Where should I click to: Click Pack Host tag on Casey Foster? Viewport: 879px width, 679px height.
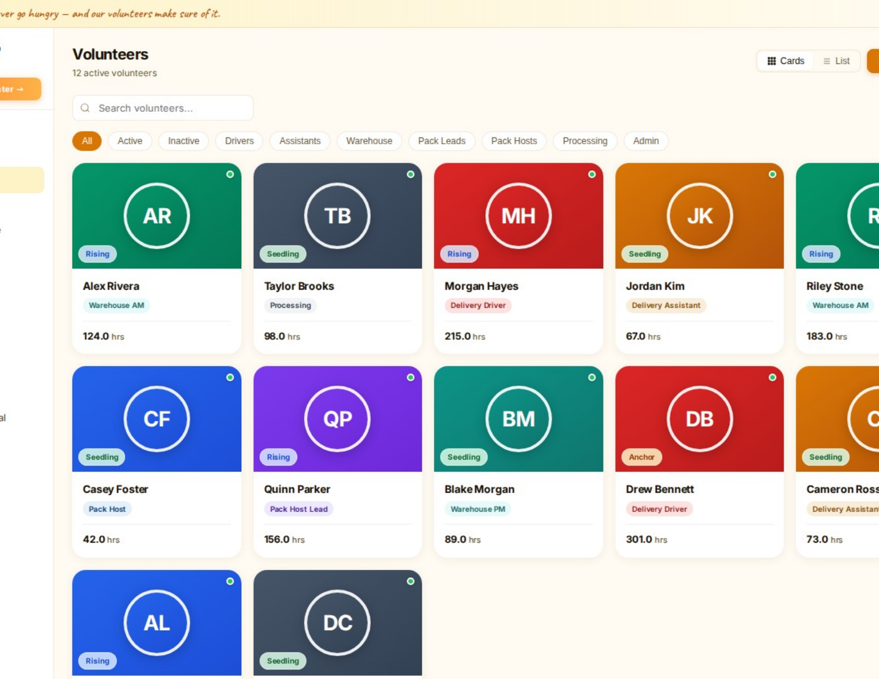pyautogui.click(x=107, y=509)
